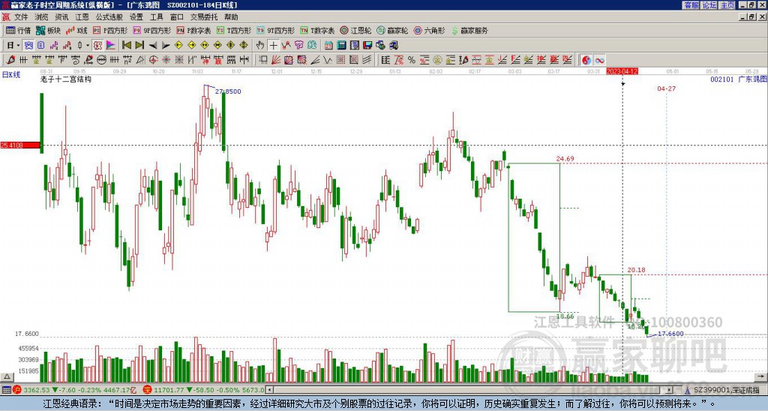The width and height of the screenshot is (768, 411).
Task: Toggle the crosshair cursor tool
Action: point(273,46)
